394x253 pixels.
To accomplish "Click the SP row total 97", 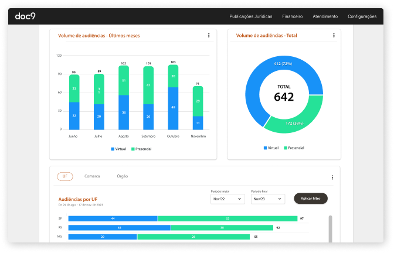I will coord(302,218).
